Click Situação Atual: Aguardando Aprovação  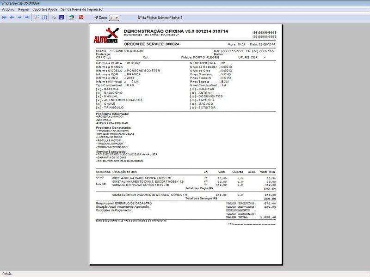(x=122, y=206)
